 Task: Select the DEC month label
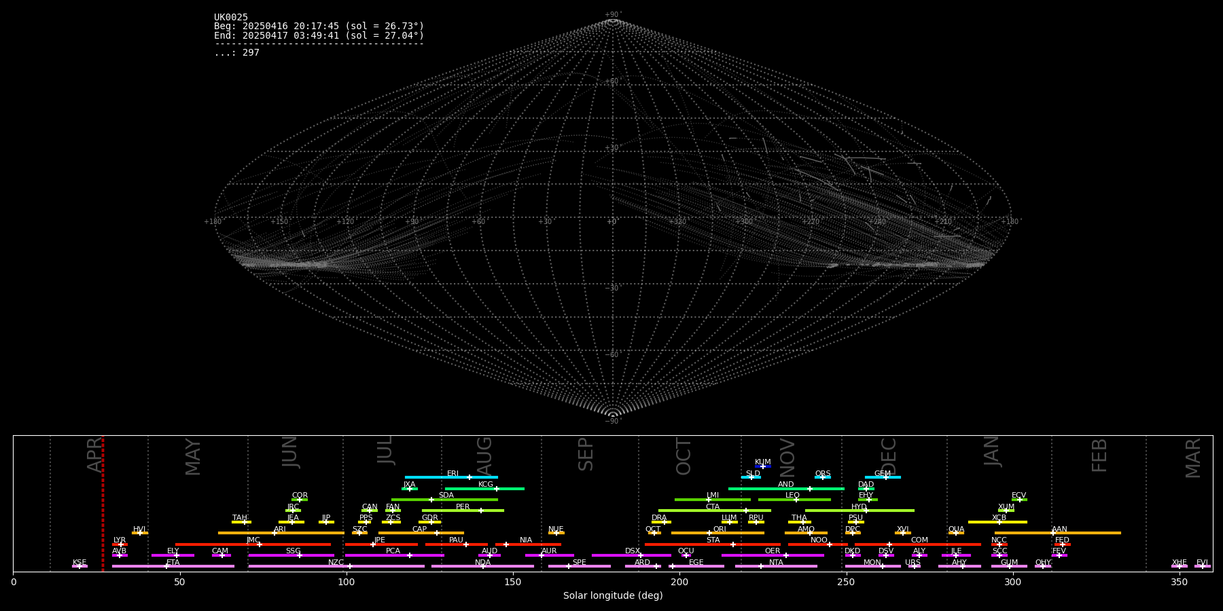tap(889, 456)
